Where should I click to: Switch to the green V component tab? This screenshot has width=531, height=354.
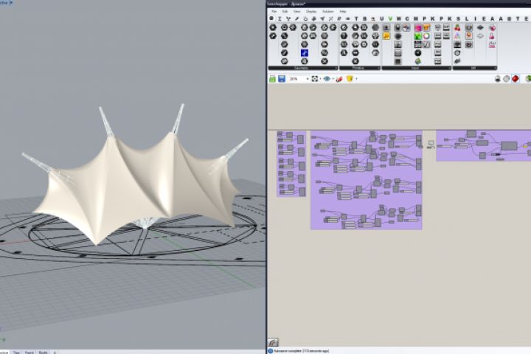point(390,18)
